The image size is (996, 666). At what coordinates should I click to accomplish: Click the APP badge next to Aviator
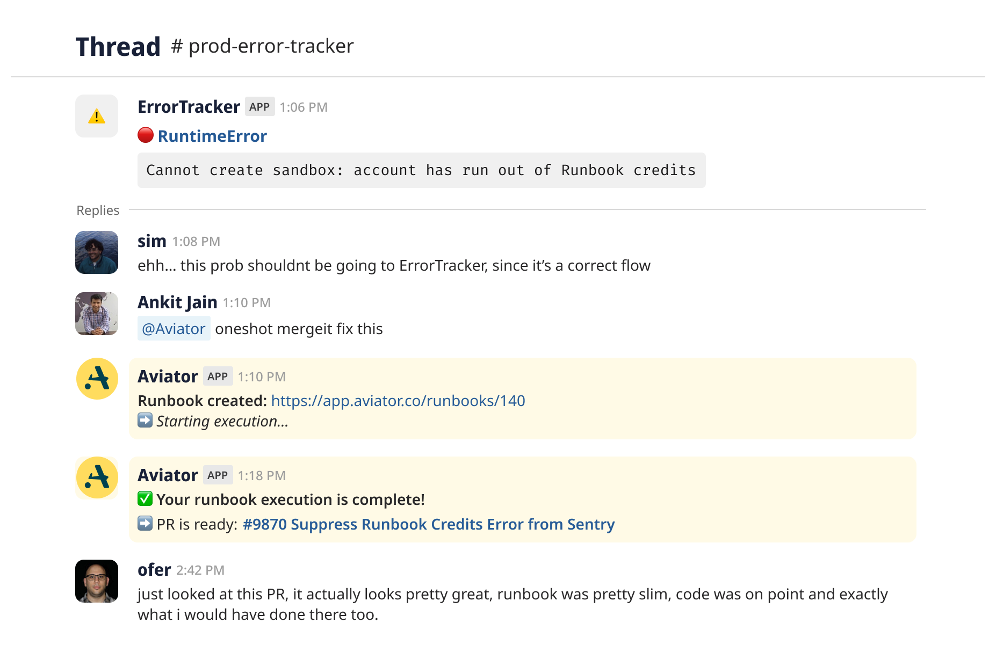point(218,377)
